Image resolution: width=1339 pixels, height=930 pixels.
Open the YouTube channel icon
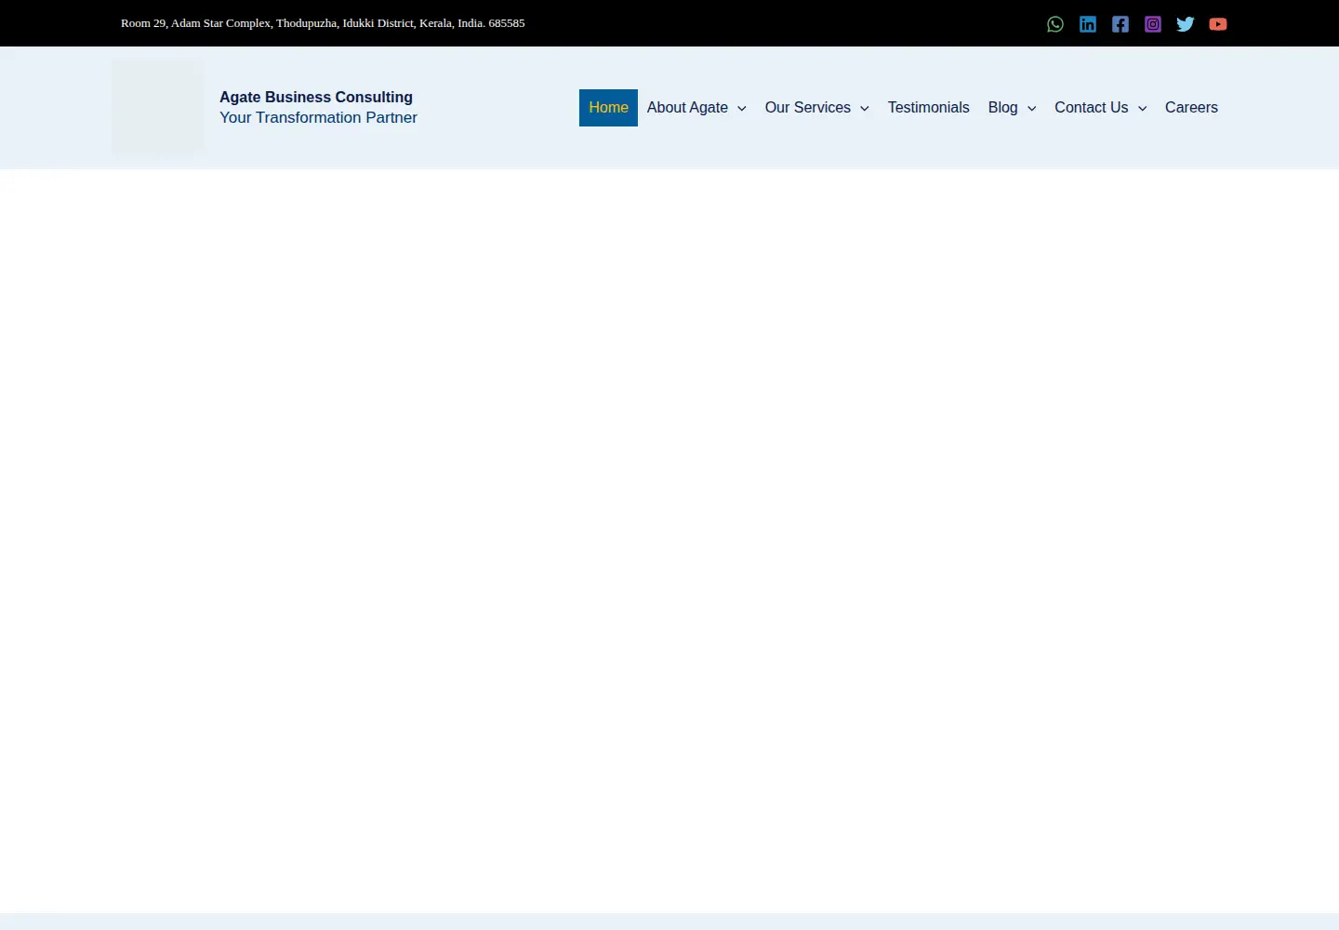(x=1218, y=24)
